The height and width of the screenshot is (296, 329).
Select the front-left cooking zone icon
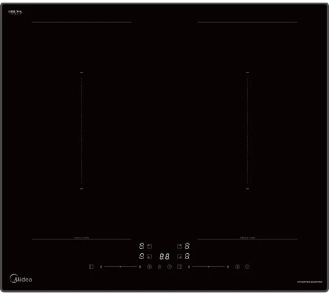pyautogui.click(x=149, y=256)
